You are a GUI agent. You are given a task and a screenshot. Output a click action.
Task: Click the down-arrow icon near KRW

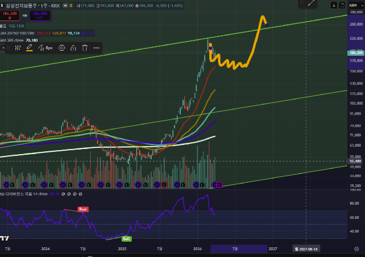click(x=334, y=5)
